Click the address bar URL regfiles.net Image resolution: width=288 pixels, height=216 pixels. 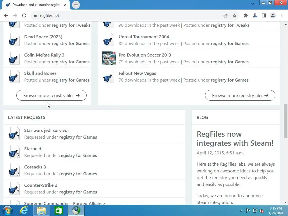pyautogui.click(x=49, y=16)
